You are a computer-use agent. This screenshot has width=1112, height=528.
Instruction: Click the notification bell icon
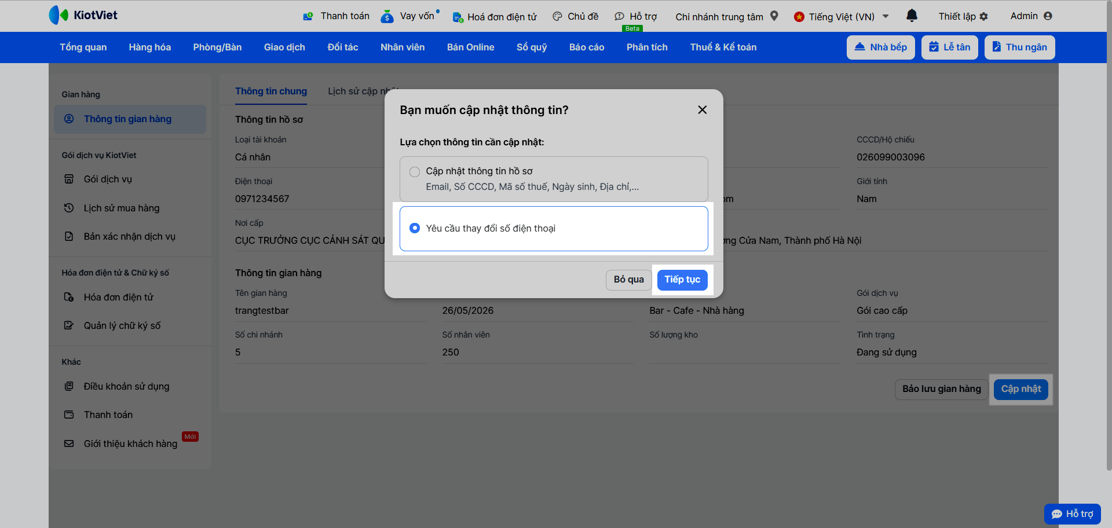click(x=912, y=16)
